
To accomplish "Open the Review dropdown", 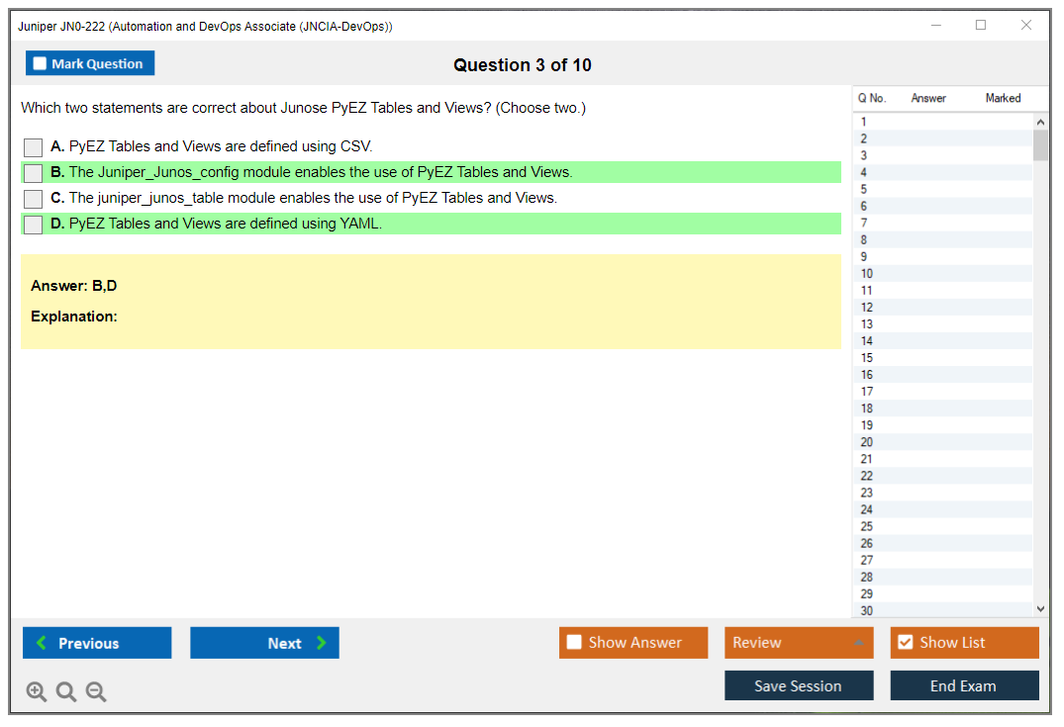I will (x=799, y=643).
